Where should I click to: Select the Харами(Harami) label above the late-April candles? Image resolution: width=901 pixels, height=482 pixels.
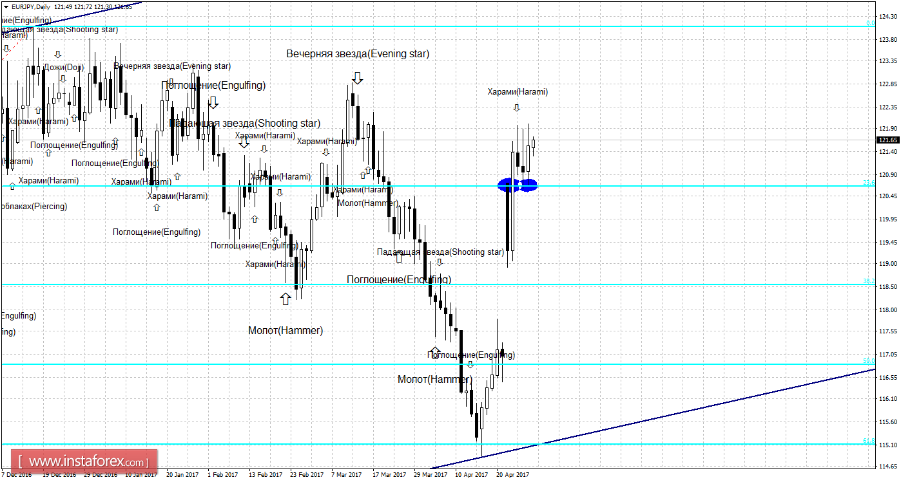pos(518,92)
